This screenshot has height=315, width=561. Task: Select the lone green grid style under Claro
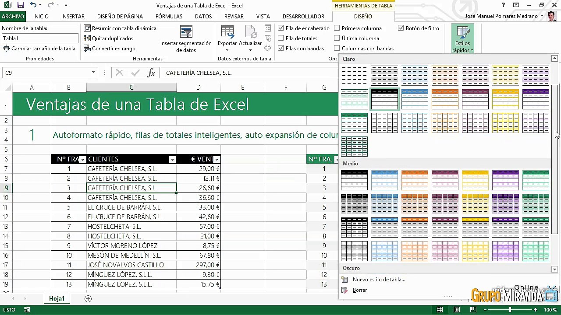[x=354, y=147]
